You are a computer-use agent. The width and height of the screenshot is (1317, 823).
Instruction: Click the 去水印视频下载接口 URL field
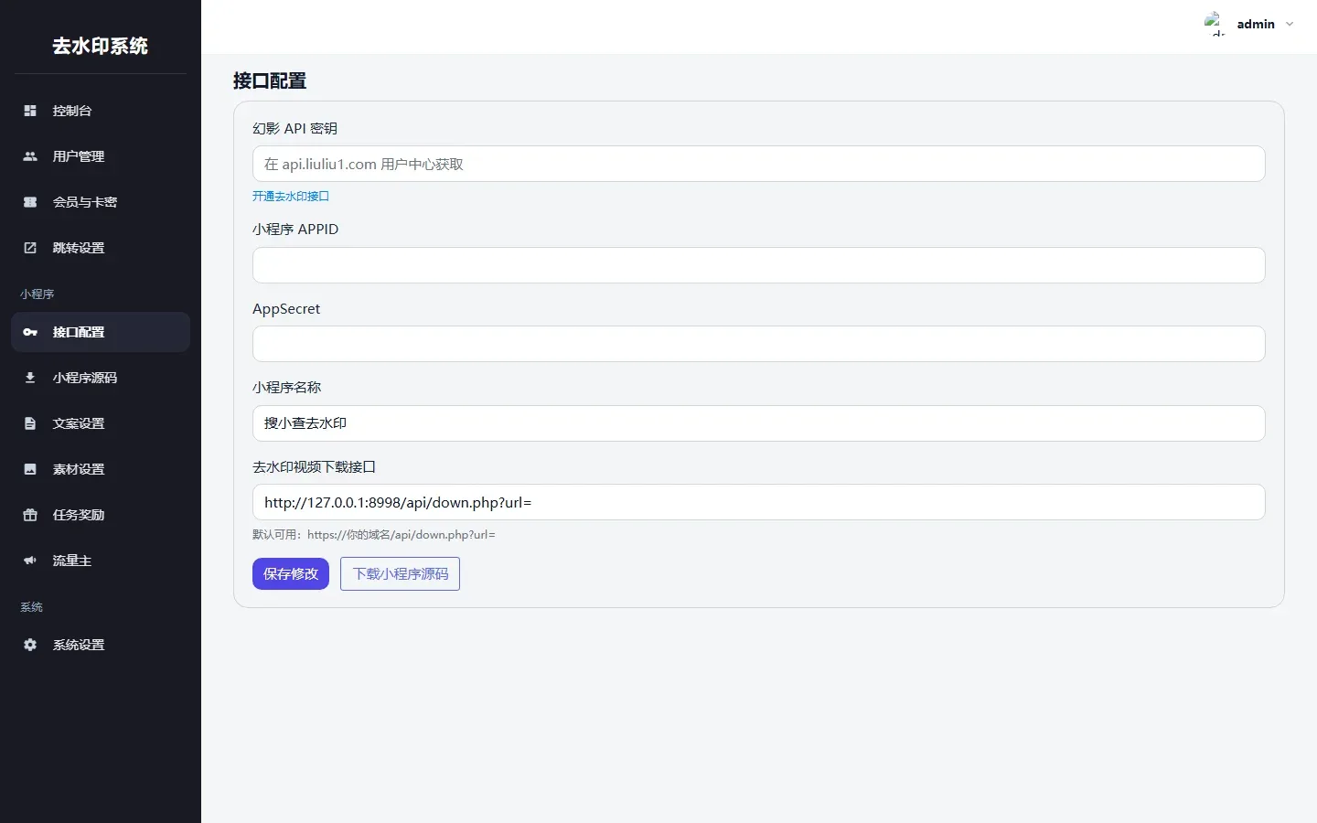[x=759, y=502]
